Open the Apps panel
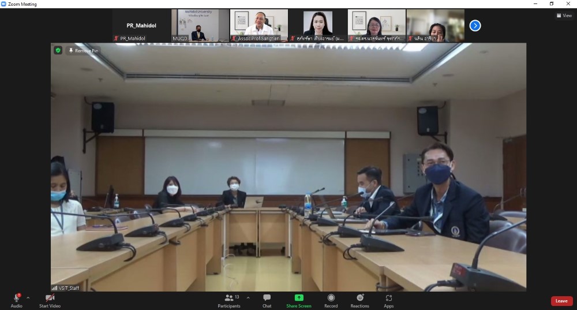Image resolution: width=577 pixels, height=310 pixels. (388, 298)
